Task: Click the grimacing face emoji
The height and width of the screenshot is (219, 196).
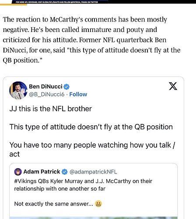Action: point(98,204)
